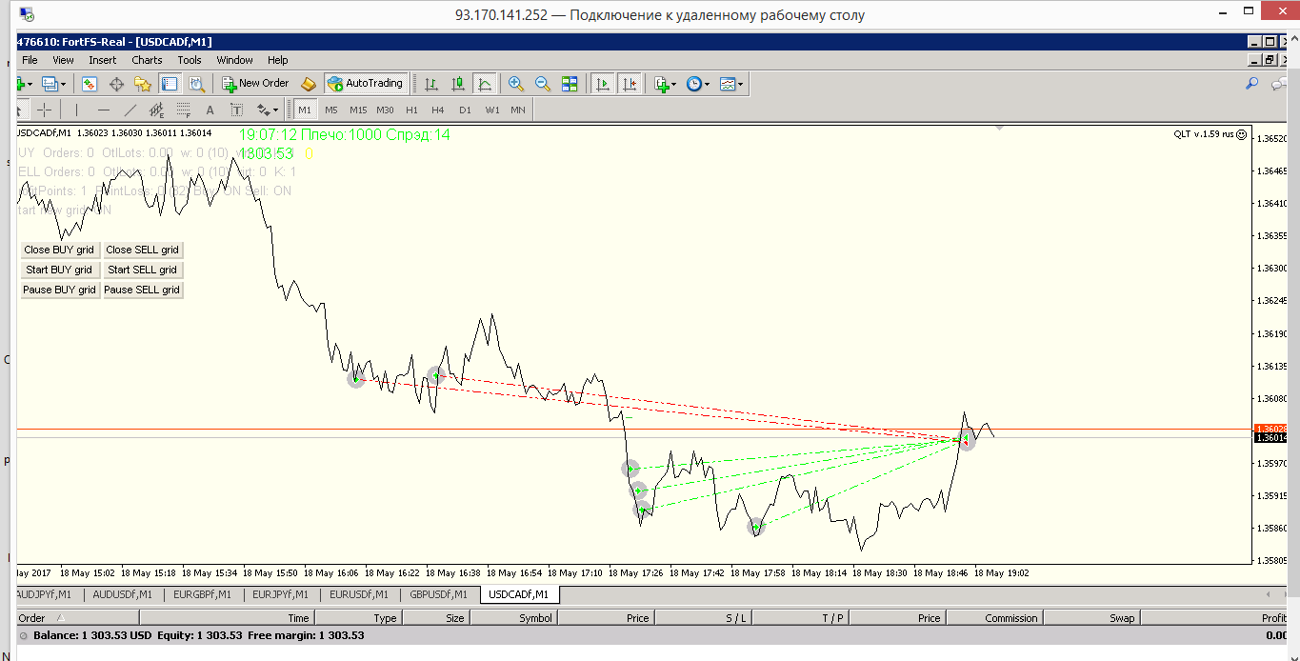Zoom out of the chart
Screen dimensions: 1300x661
pos(543,84)
